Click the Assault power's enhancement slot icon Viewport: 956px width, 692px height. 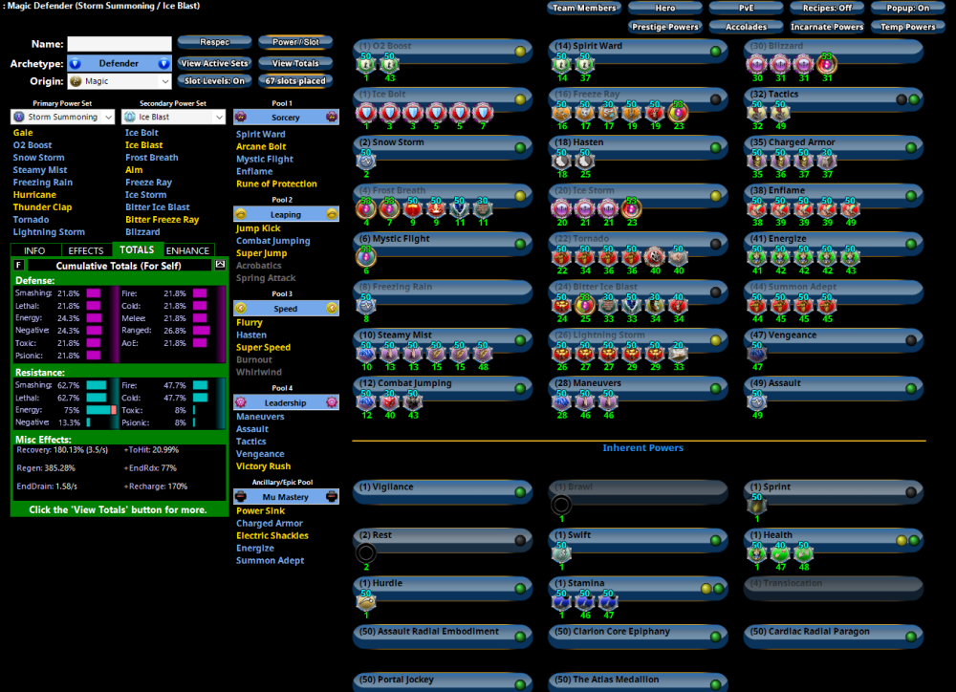tap(755, 401)
